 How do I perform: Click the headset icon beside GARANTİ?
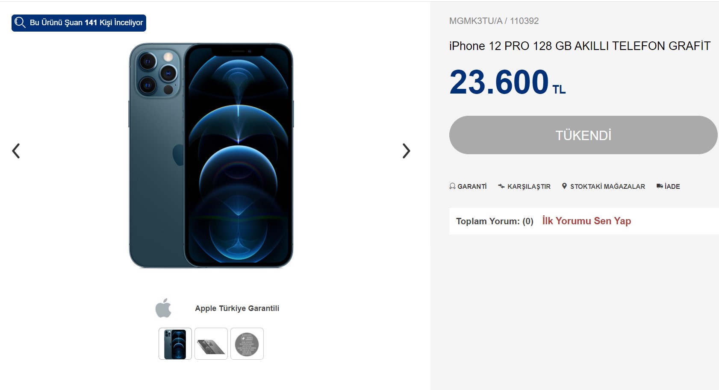452,186
